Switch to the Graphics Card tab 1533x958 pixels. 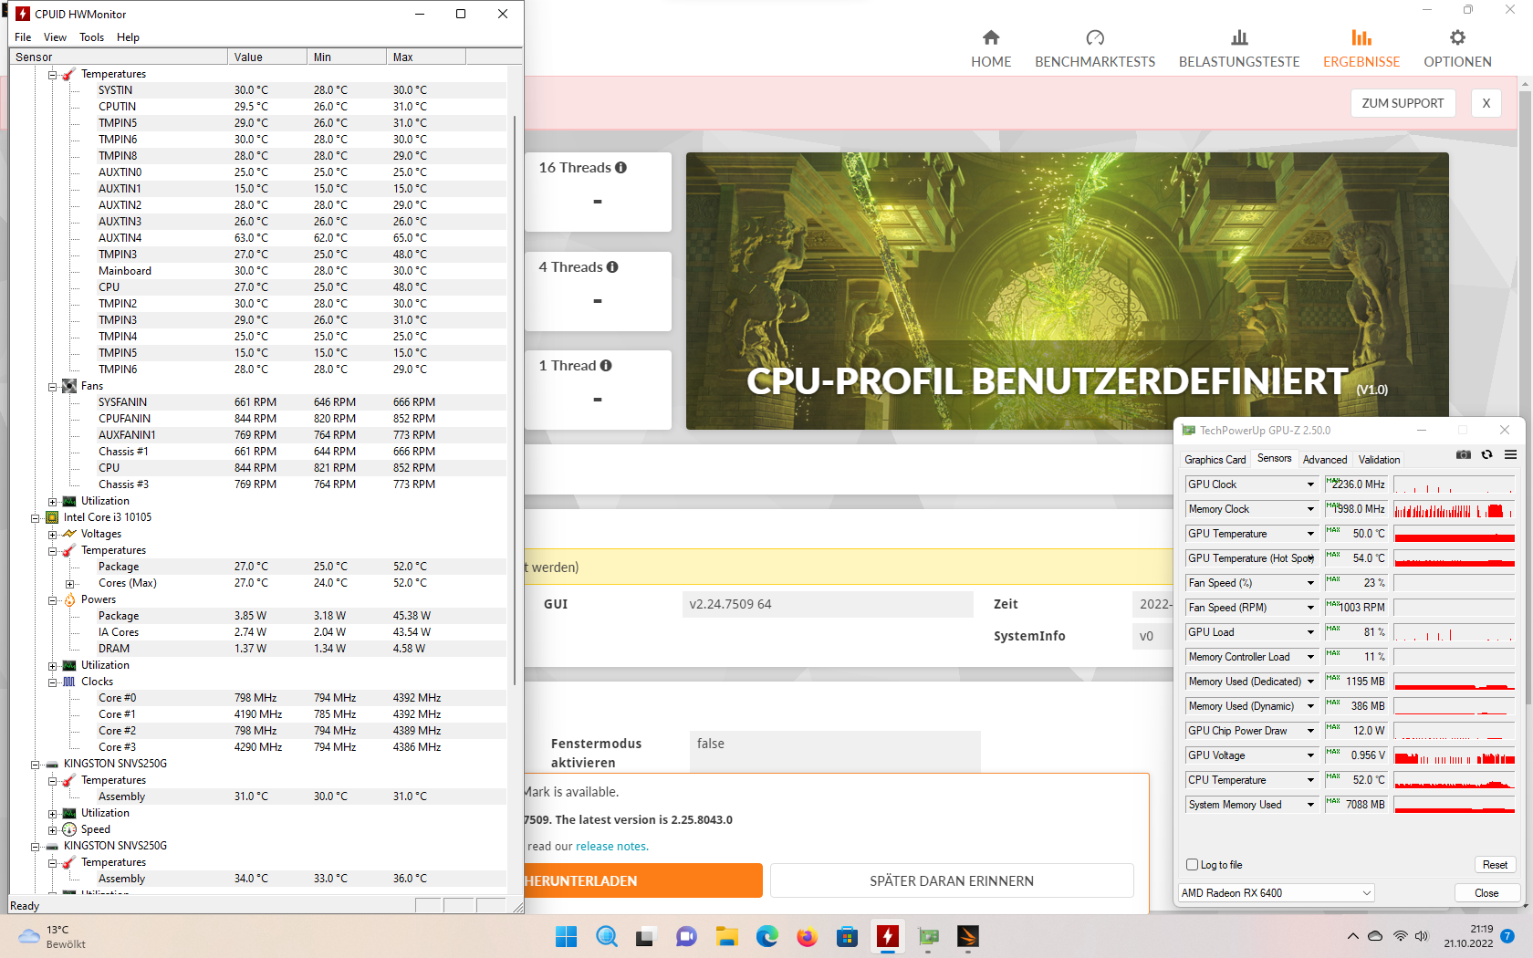pos(1215,459)
